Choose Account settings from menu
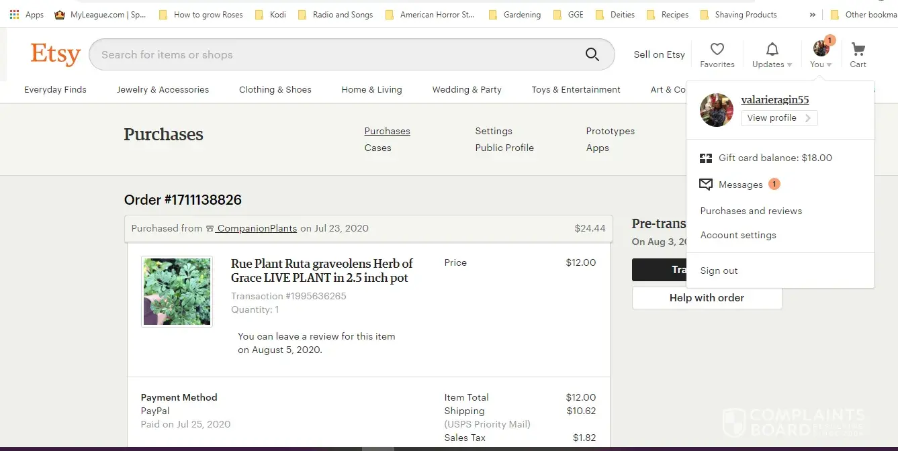The width and height of the screenshot is (898, 451). click(737, 235)
